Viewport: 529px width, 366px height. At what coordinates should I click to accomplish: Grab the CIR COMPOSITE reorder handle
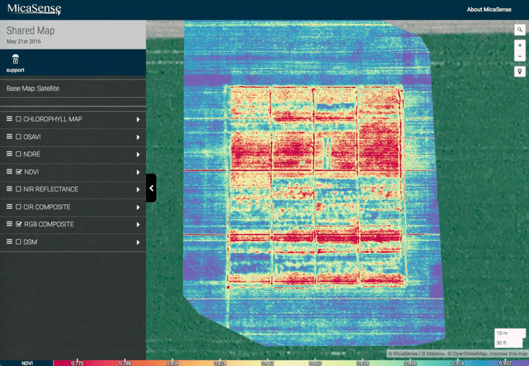[9, 207]
